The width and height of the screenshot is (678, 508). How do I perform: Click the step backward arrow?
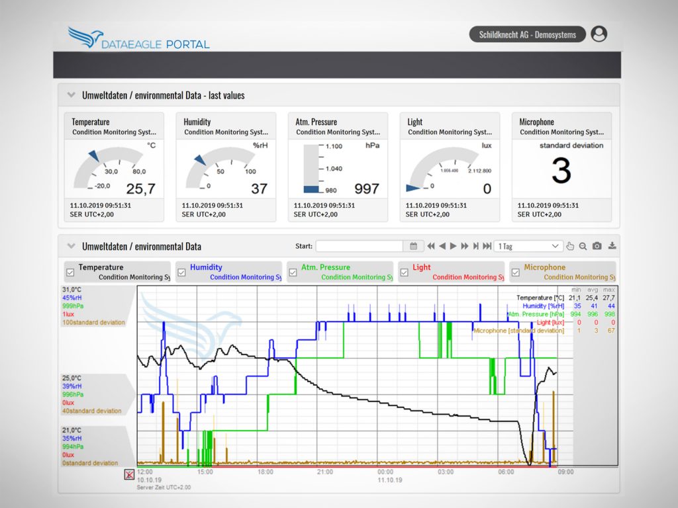(x=442, y=246)
